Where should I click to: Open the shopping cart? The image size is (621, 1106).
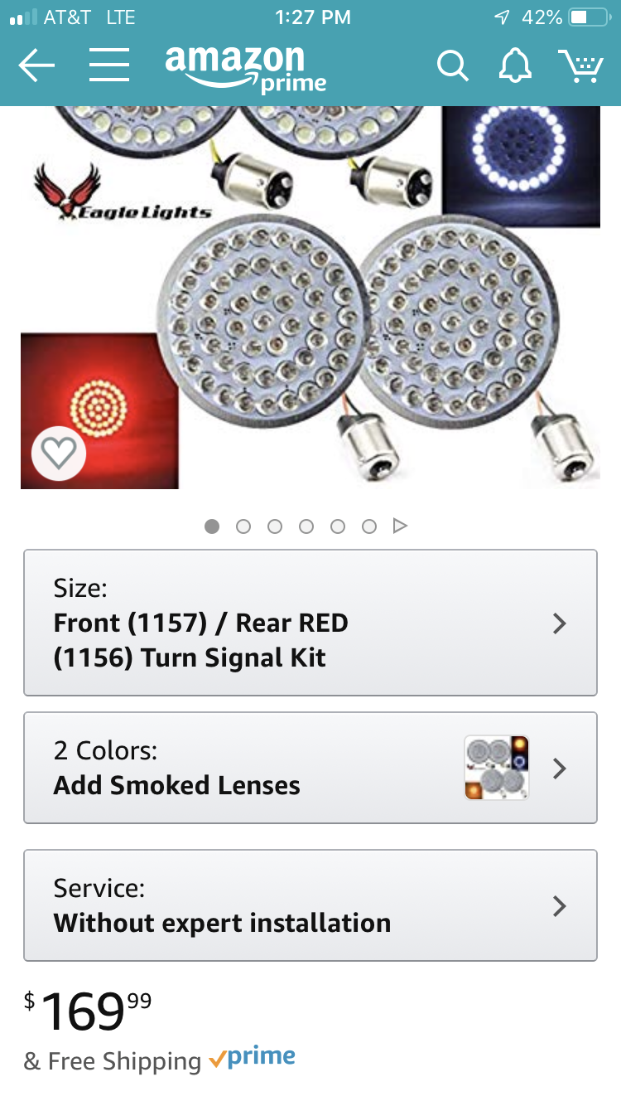click(x=580, y=65)
